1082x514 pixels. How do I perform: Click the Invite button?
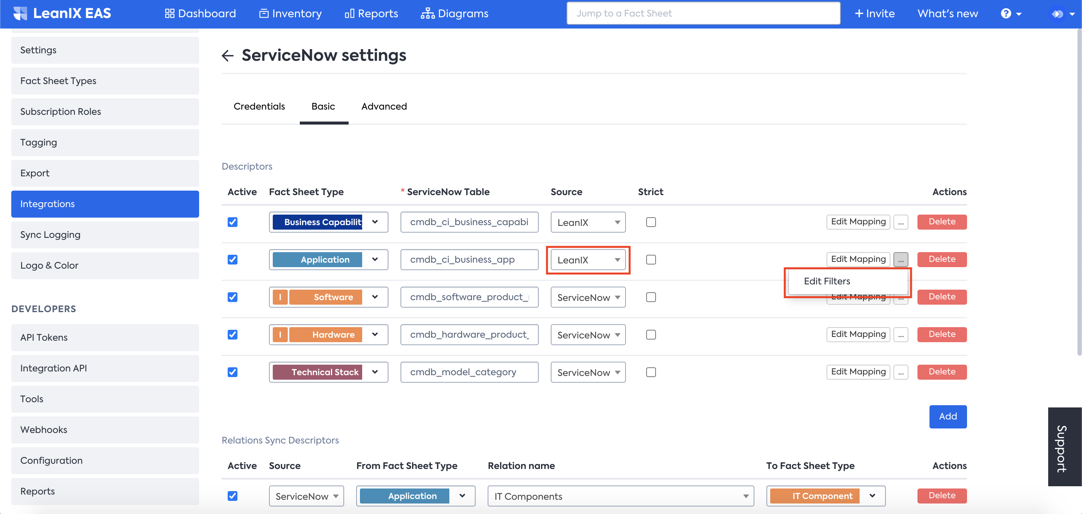(875, 14)
